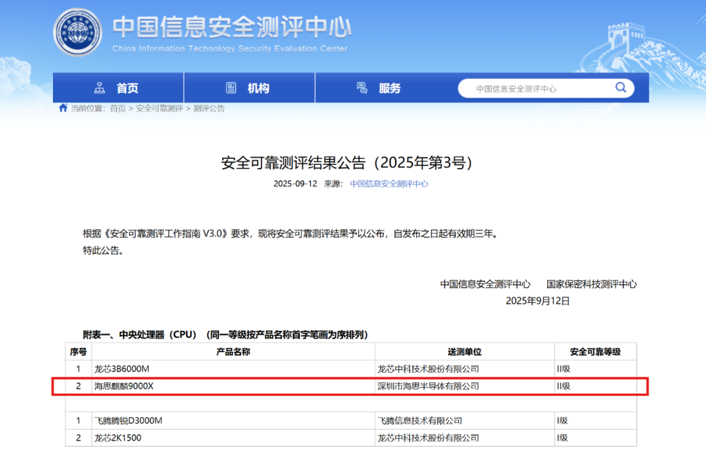Screen dimensions: 706x457
Task: Focus the site search input field
Action: pos(536,88)
